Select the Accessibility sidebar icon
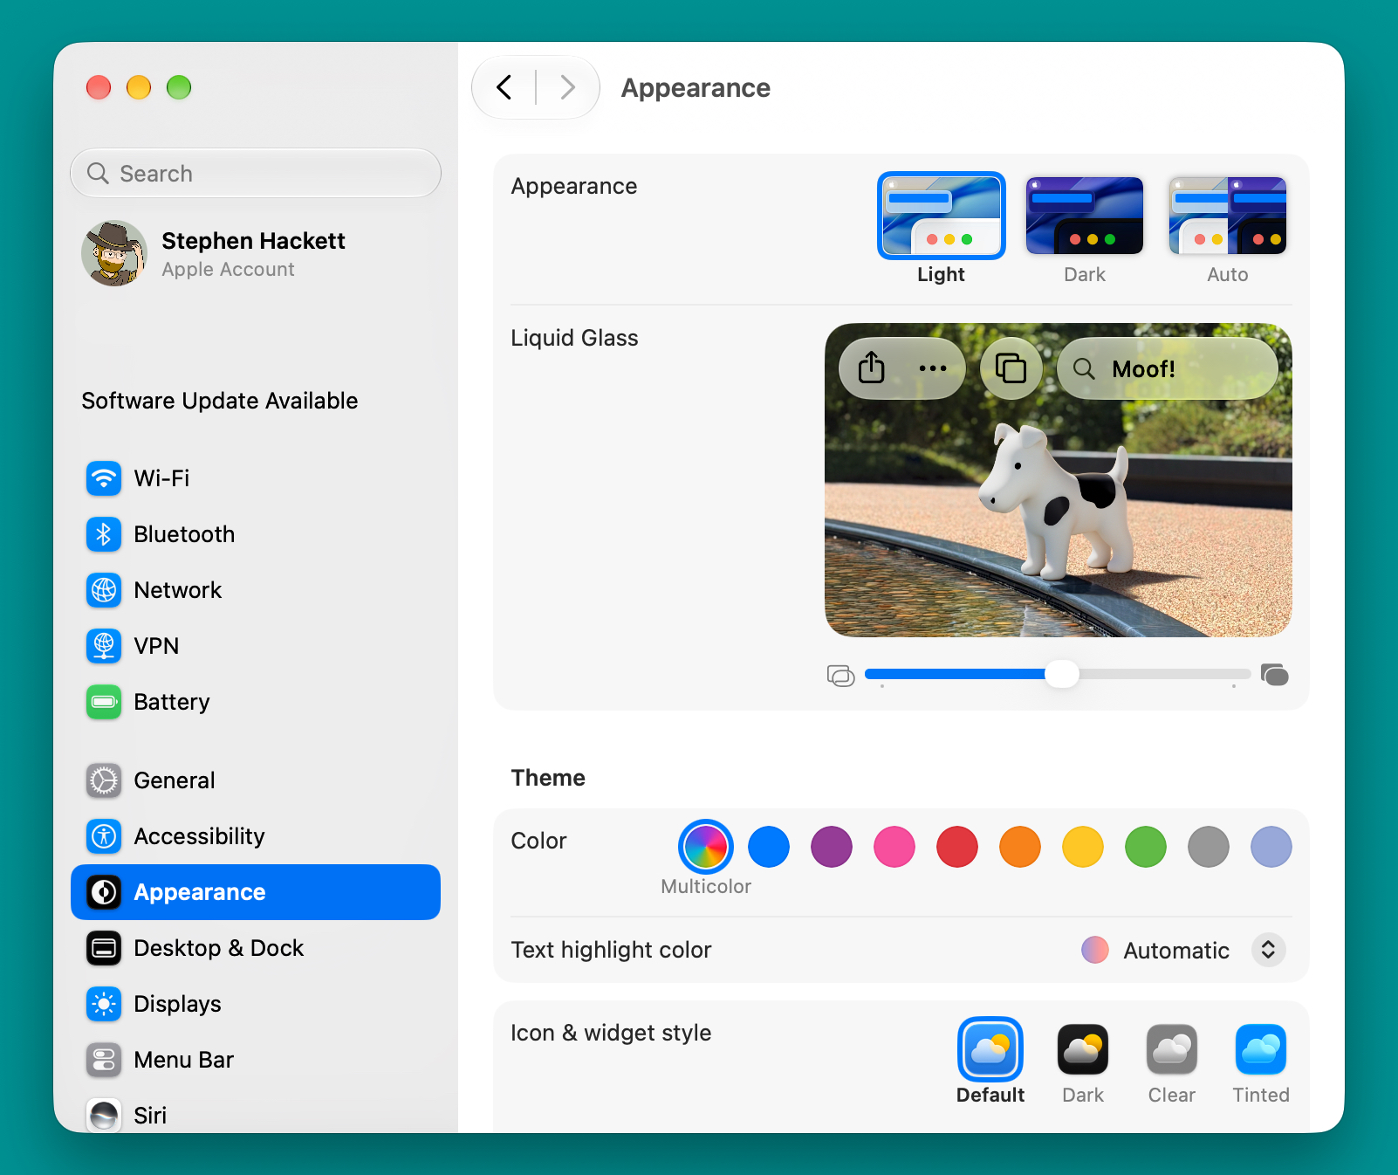1398x1175 pixels. tap(104, 836)
